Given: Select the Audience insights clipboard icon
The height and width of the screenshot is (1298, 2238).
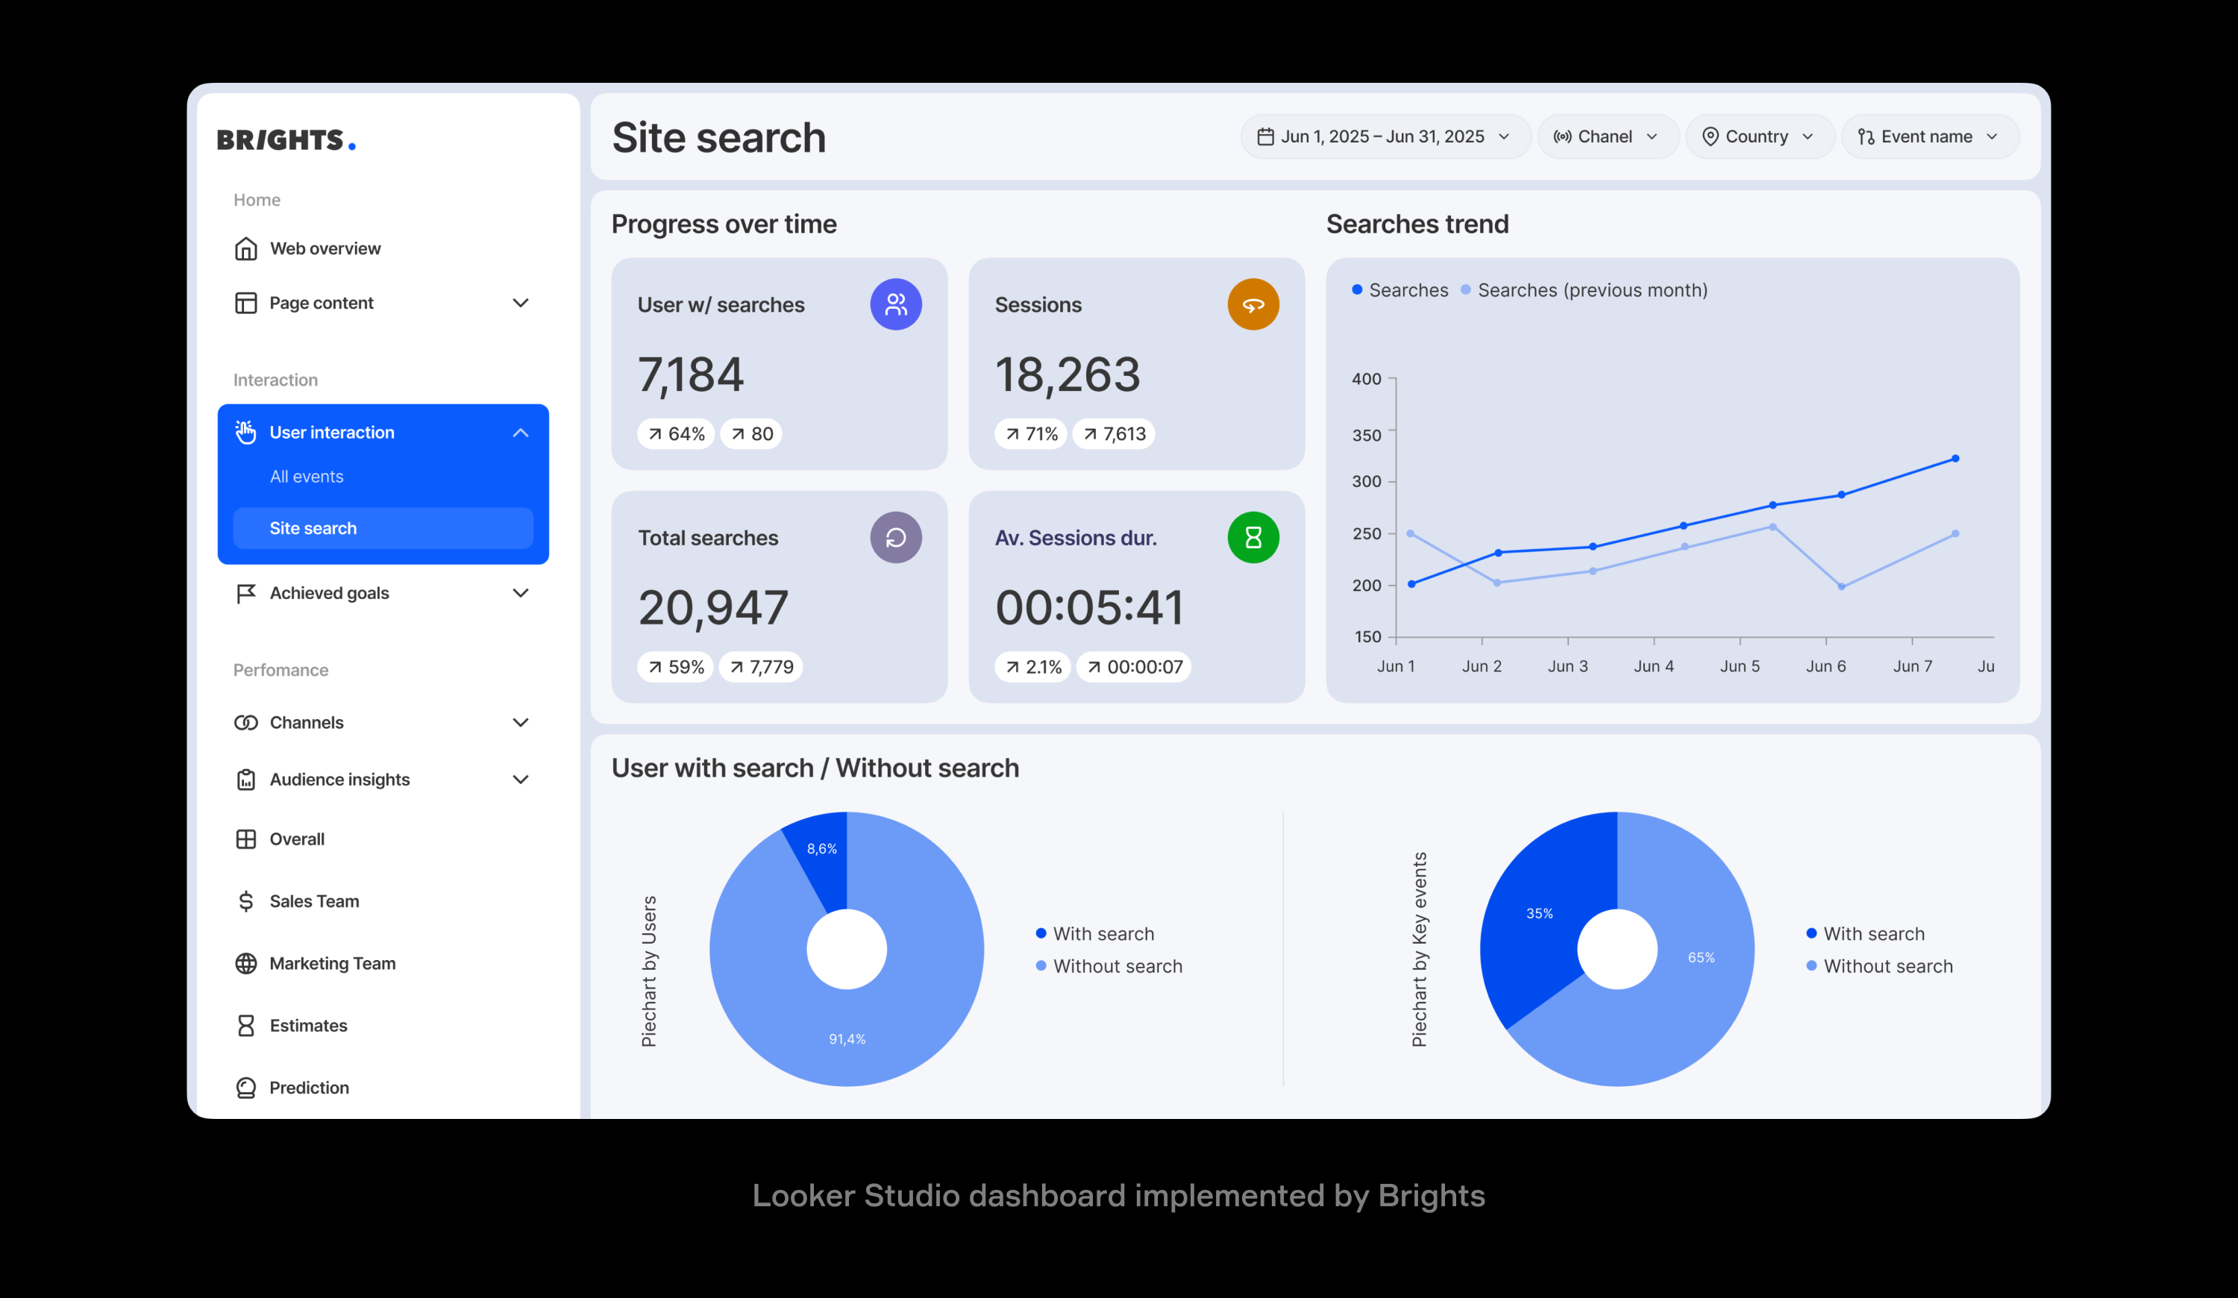Looking at the screenshot, I should click(x=245, y=779).
